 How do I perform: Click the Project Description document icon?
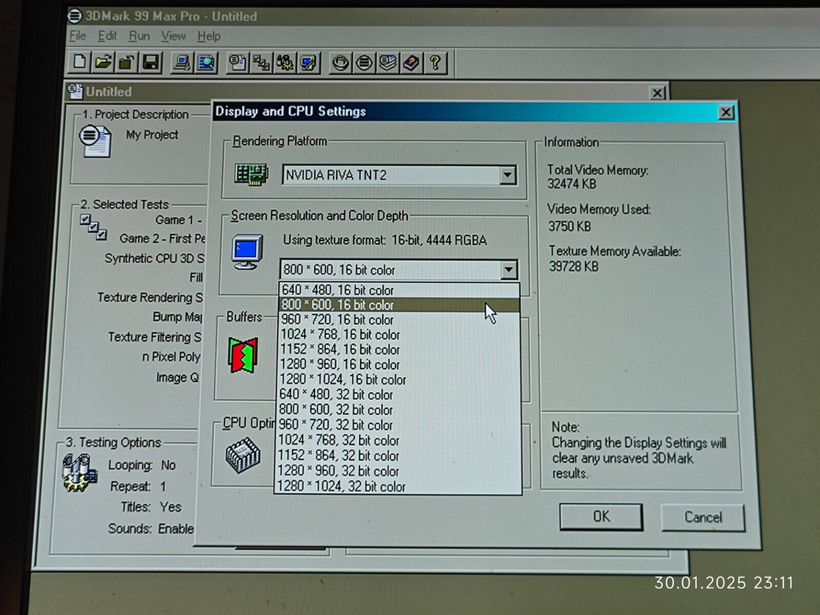point(95,141)
